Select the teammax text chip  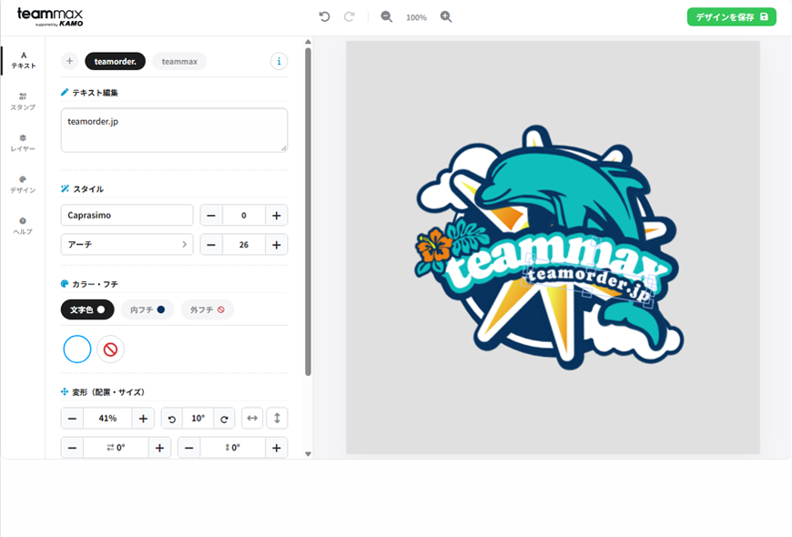(179, 61)
